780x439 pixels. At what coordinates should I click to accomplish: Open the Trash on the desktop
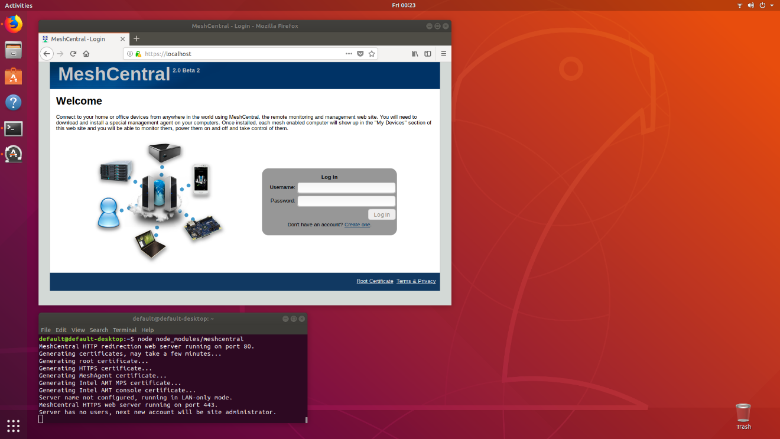click(x=743, y=417)
